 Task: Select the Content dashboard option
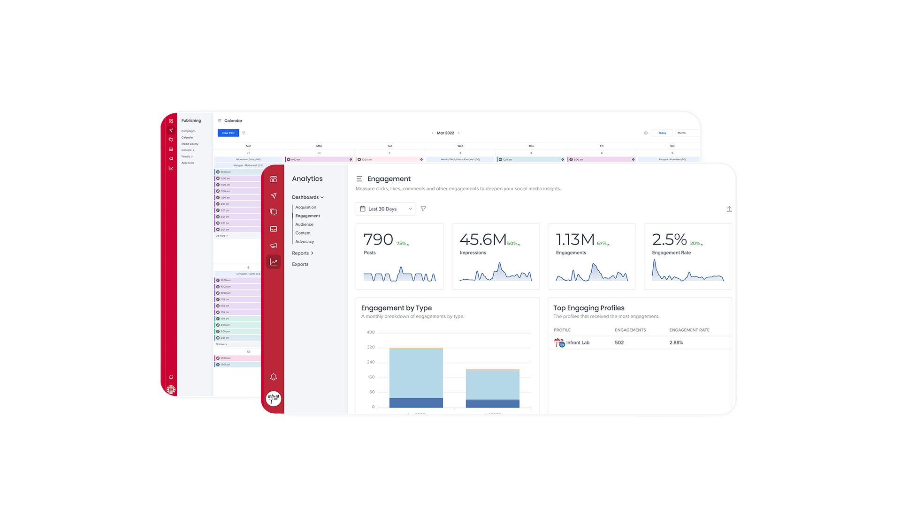(303, 233)
